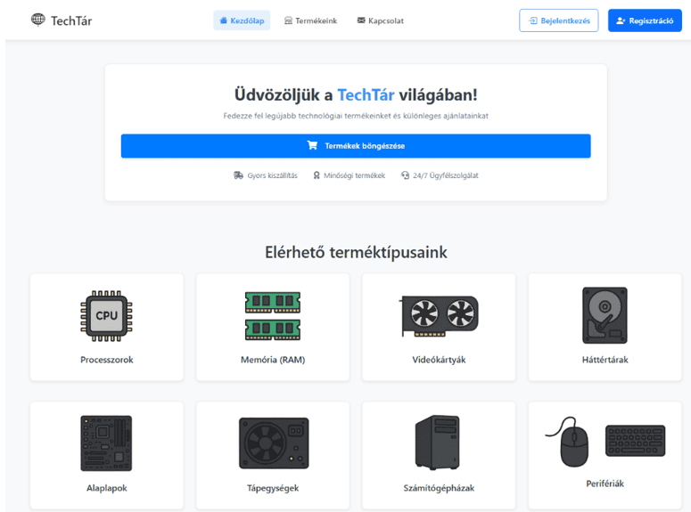Open the Videókártyák graphics card icon
Screen dimensions: 691x512
(439, 316)
